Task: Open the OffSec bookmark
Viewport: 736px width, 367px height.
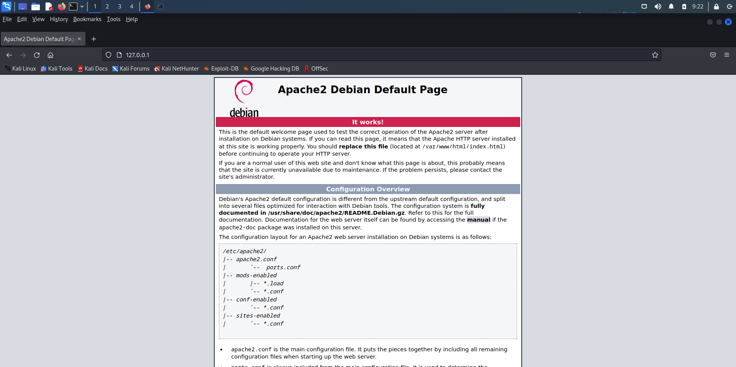Action: [x=316, y=69]
